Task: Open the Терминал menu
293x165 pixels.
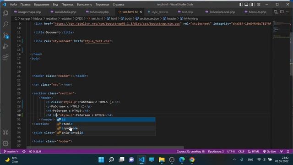Action: coord(102,5)
